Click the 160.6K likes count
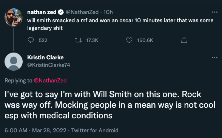Viewport: 222px width, 138px height. (x=145, y=40)
